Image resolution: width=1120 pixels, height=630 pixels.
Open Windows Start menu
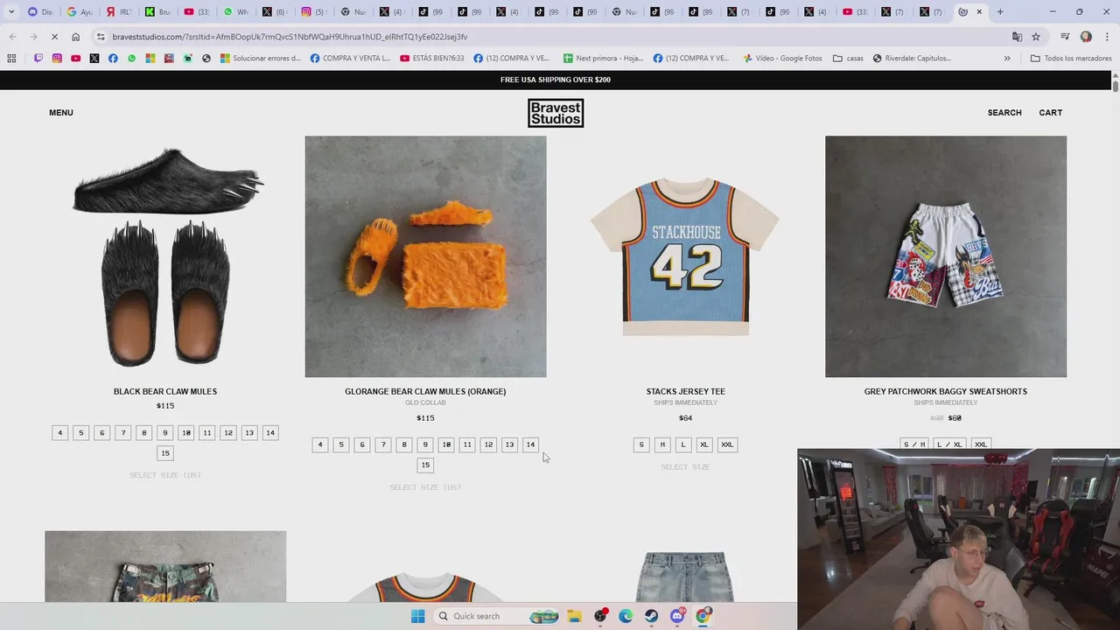418,616
